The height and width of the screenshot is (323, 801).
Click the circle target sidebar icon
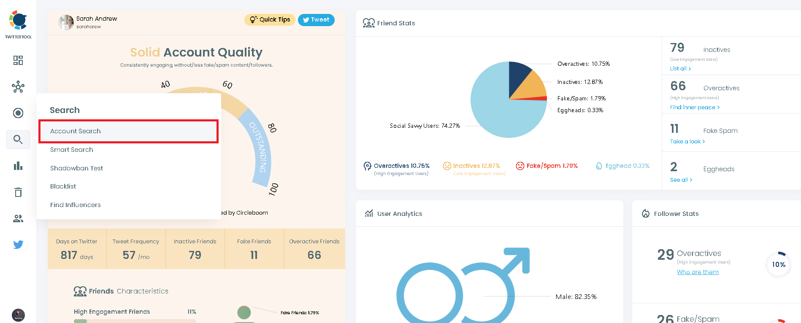(x=18, y=113)
